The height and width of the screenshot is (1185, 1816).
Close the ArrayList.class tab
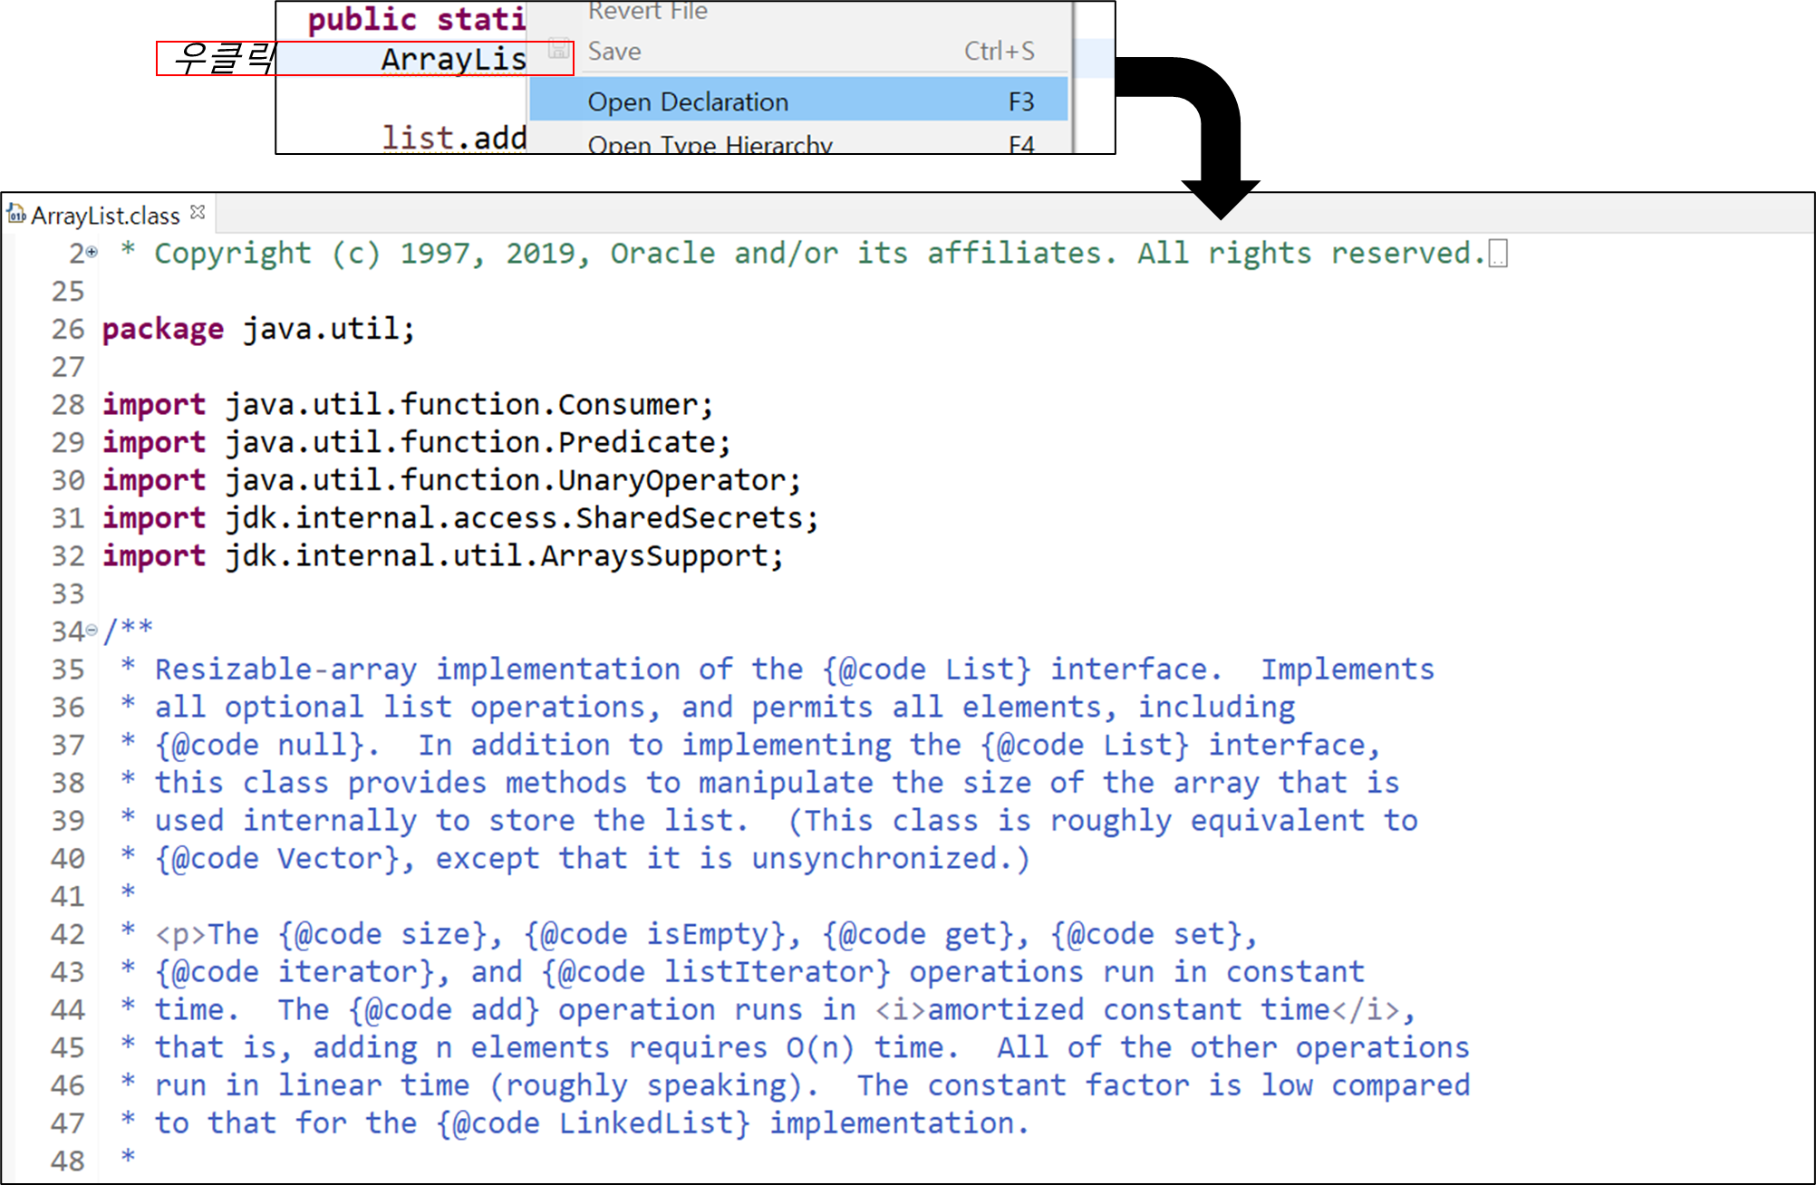198,212
